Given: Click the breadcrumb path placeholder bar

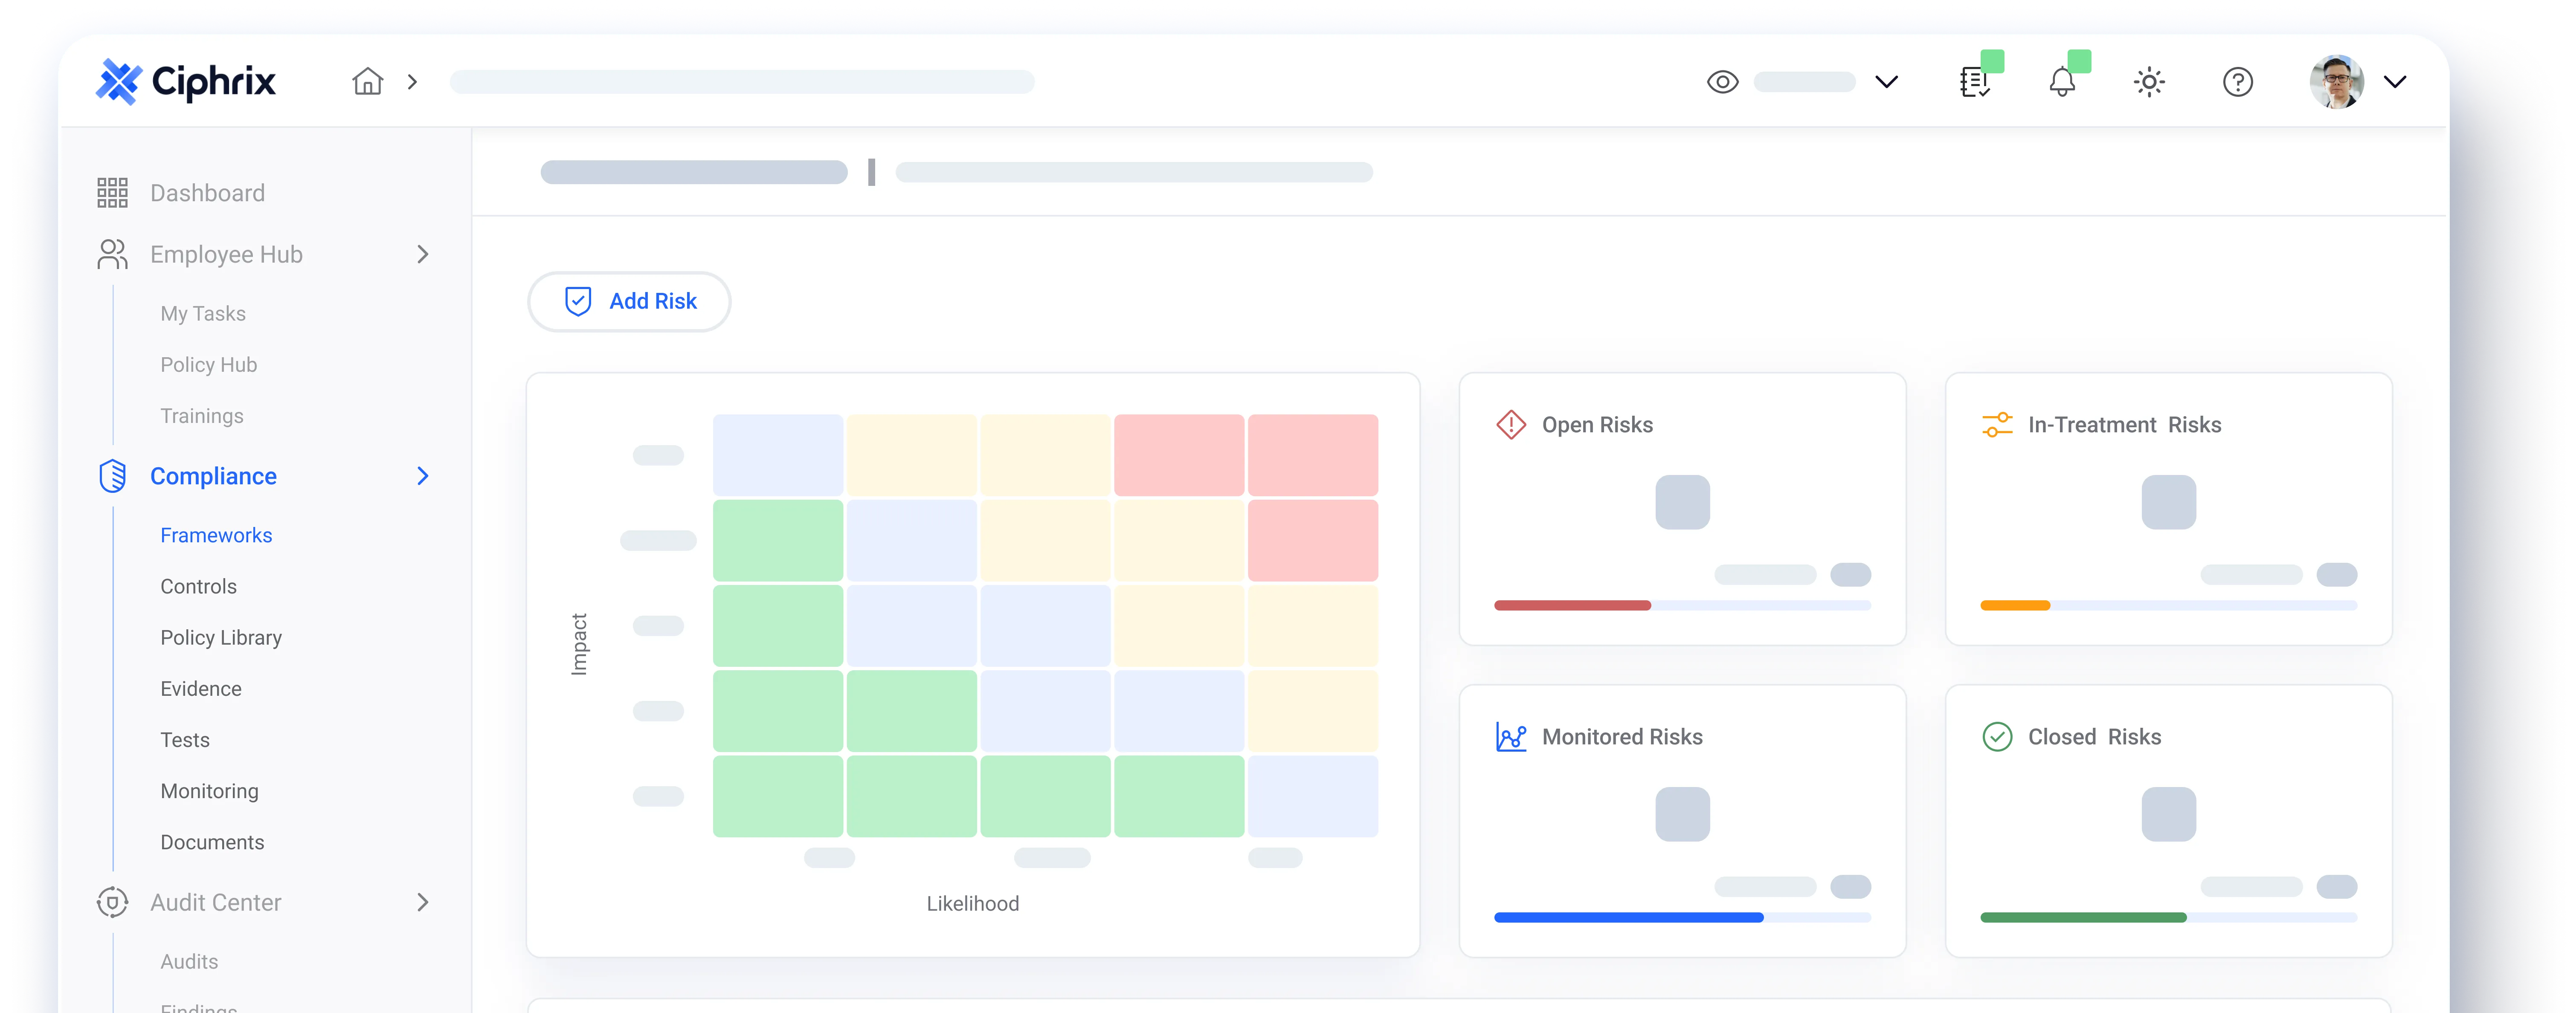Looking at the screenshot, I should tap(742, 82).
